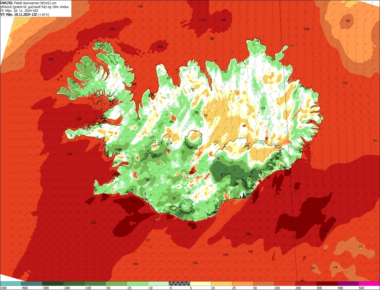Click the value 145 south of Iceland

(x=225, y=255)
